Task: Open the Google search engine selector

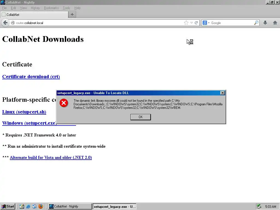Action: pyautogui.click(x=206, y=23)
